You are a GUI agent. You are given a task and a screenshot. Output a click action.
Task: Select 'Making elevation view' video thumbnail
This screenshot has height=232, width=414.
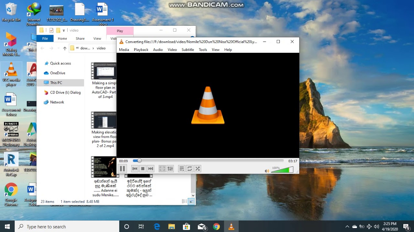[x=104, y=120]
